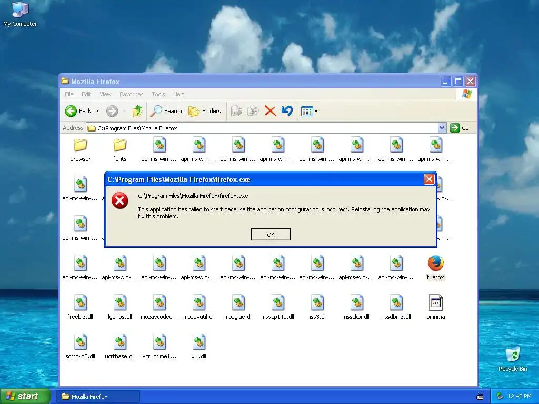The image size is (539, 404).
Task: Select the msvcp140.dll file
Action: point(277,307)
